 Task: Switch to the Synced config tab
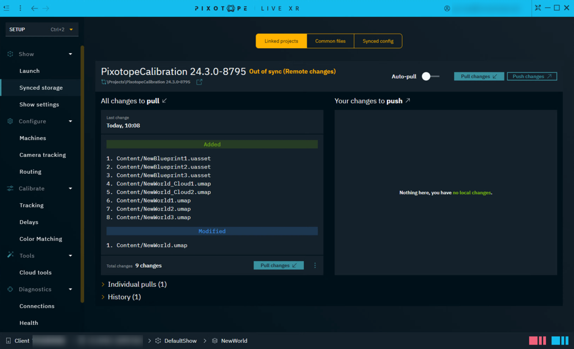click(x=378, y=41)
